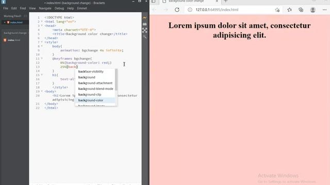Open the Debug menu
The image size is (330, 185).
[59, 8]
